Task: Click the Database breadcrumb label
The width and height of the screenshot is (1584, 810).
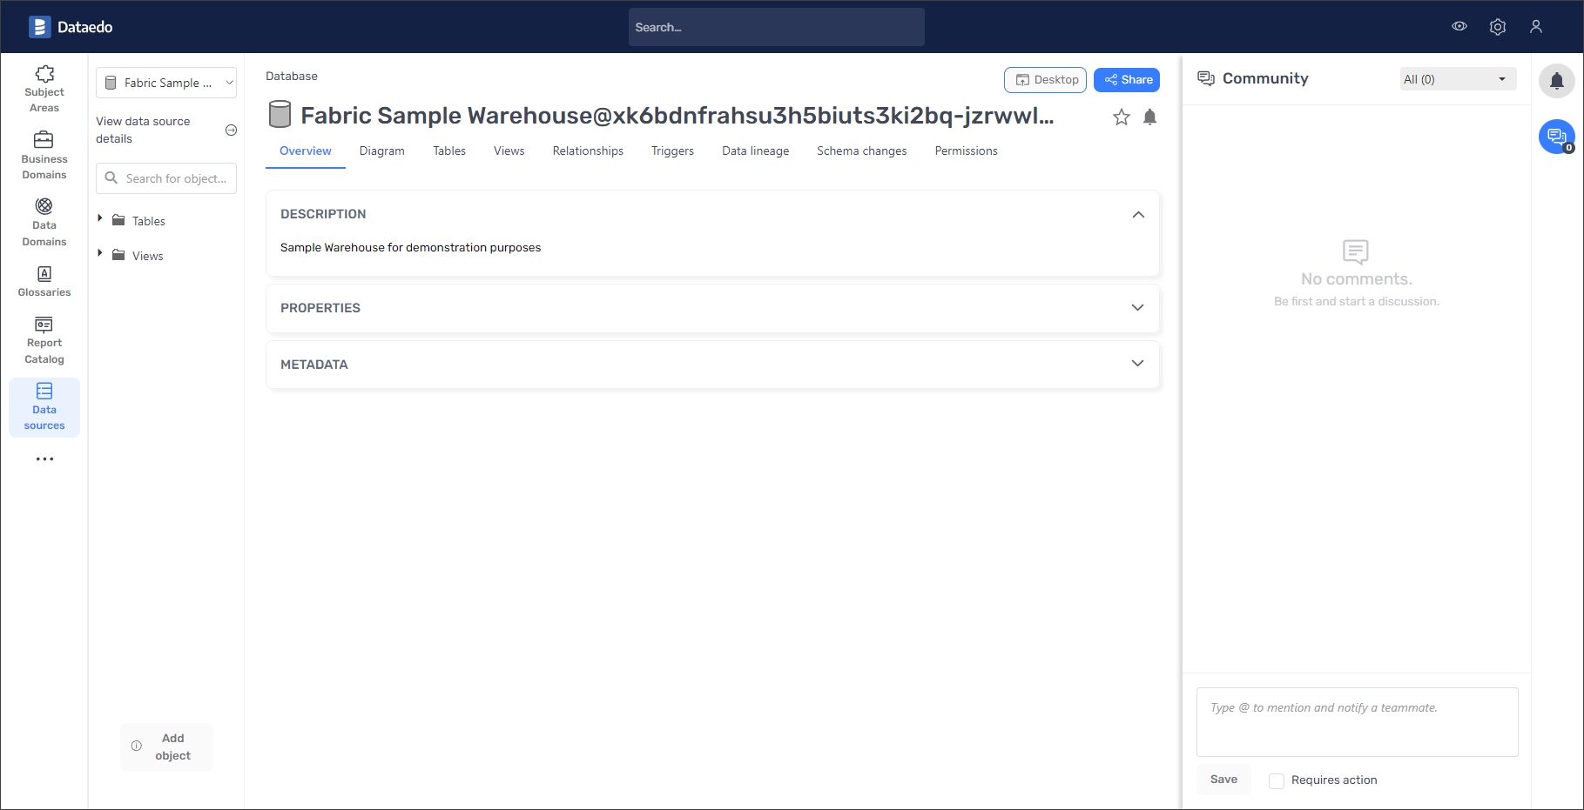Action: (292, 77)
